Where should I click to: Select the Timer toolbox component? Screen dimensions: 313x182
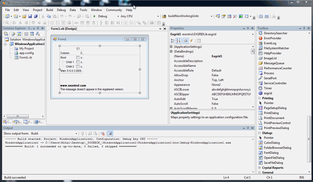point(268,88)
